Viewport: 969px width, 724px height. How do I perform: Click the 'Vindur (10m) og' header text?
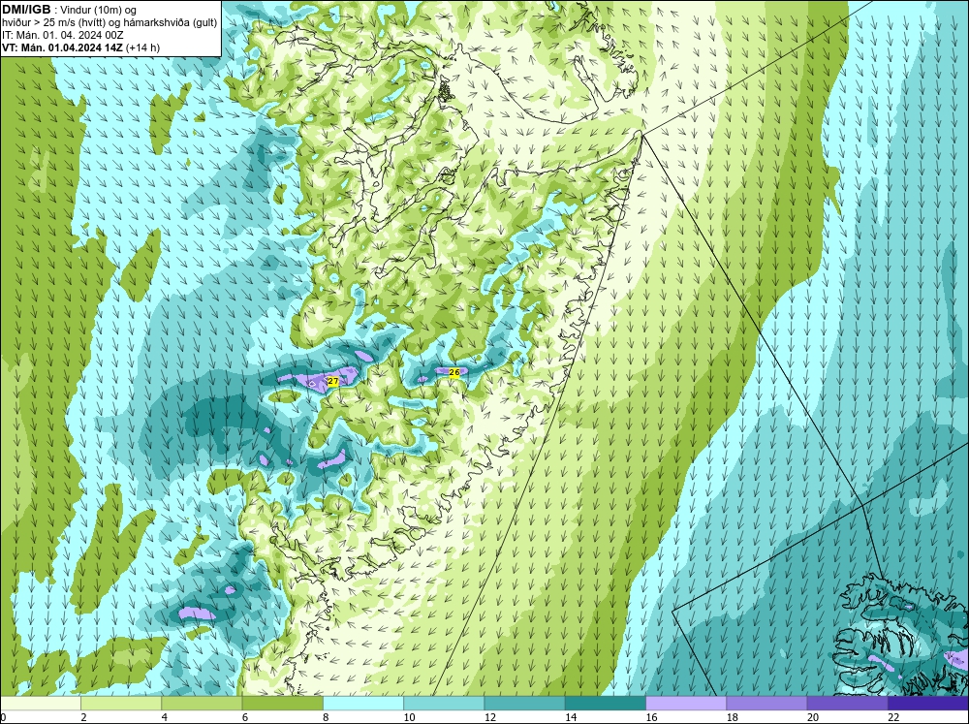(x=99, y=10)
